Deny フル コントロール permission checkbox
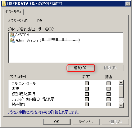Viewport: 132px width, 128px height. pyautogui.click(x=108, y=83)
